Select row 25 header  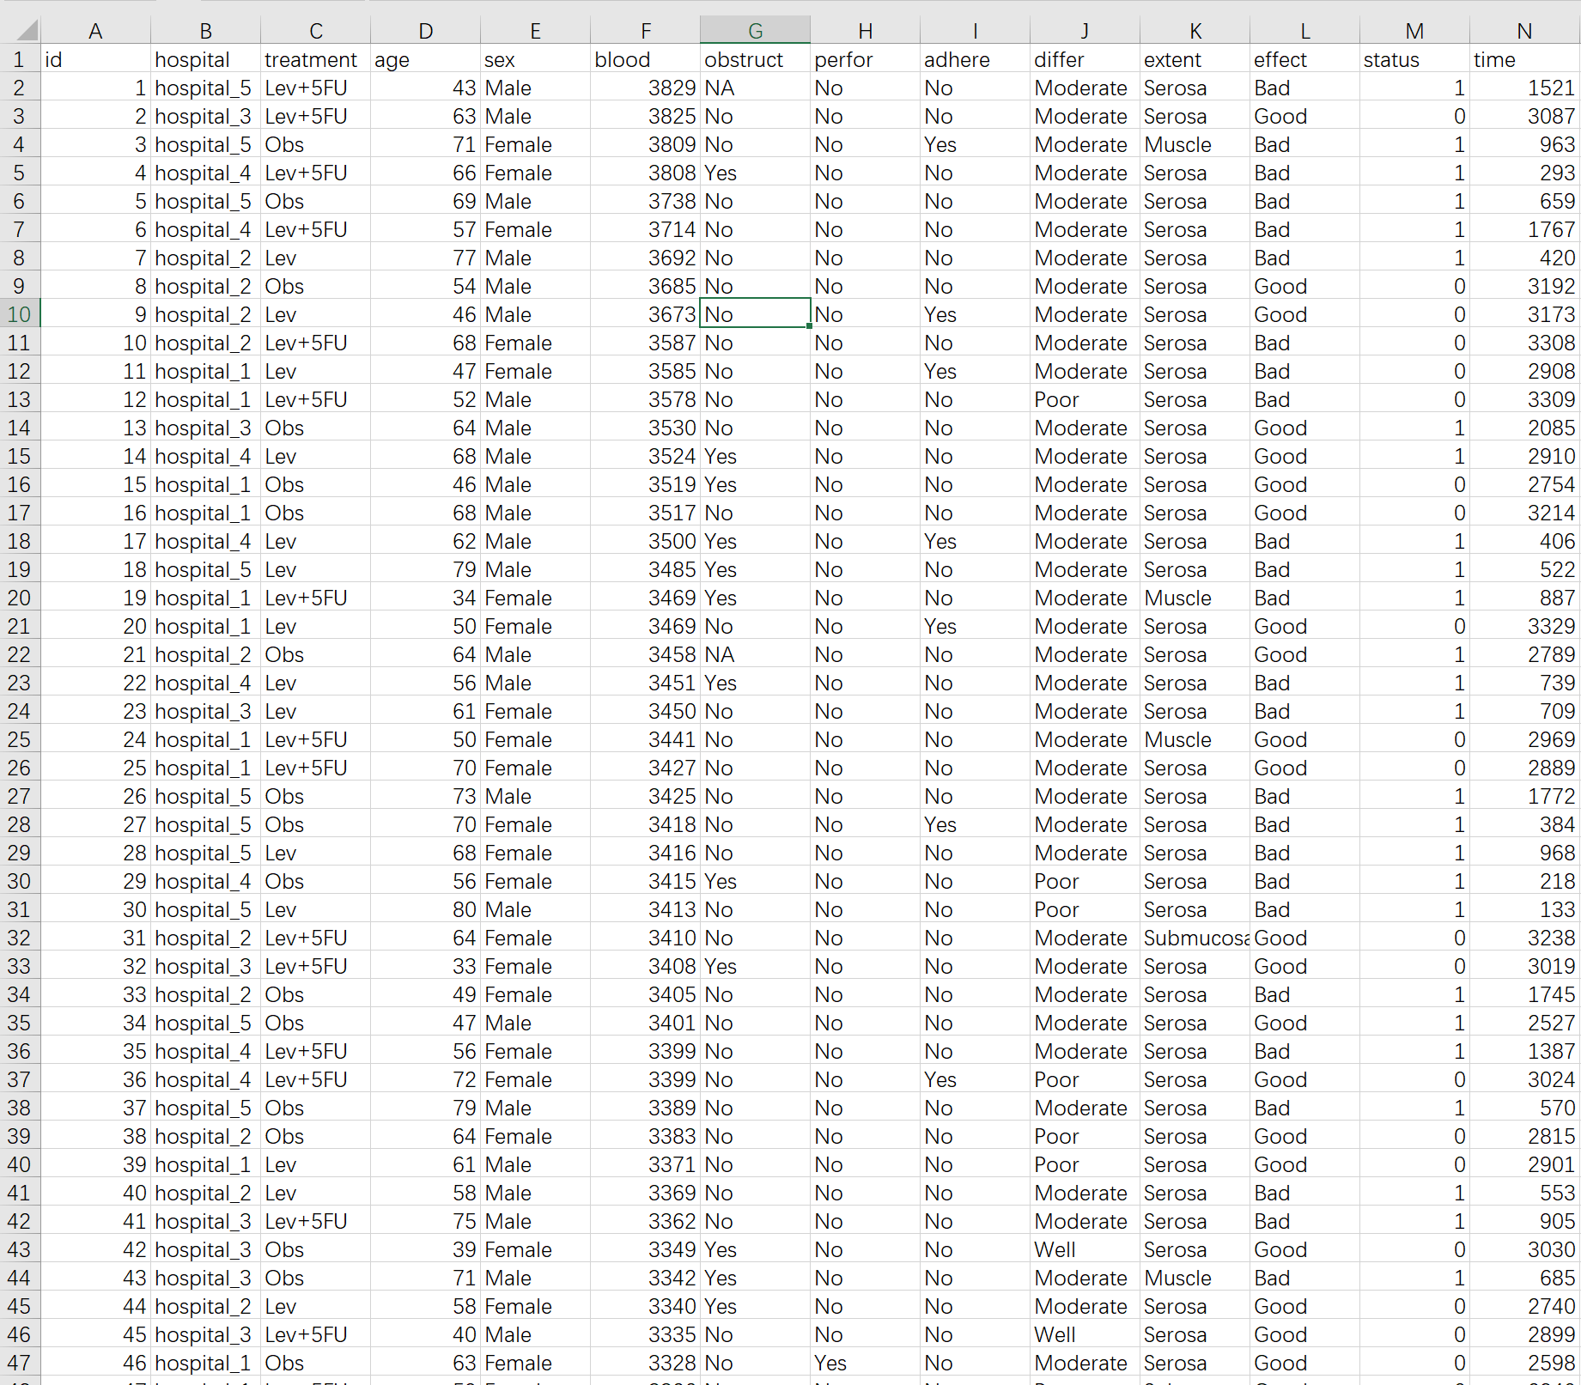[x=20, y=739]
